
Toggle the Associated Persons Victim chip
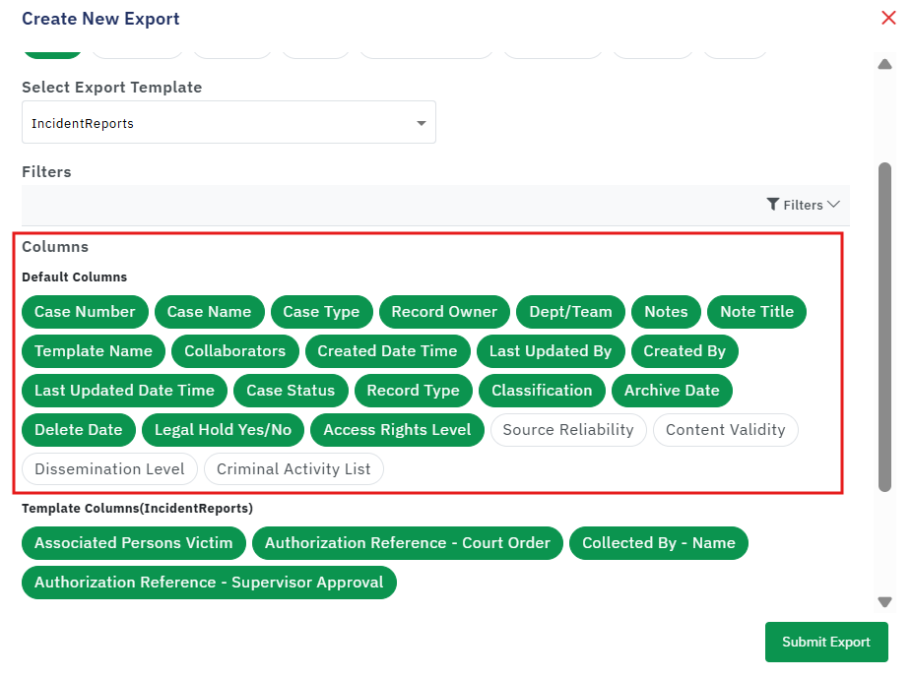point(134,543)
